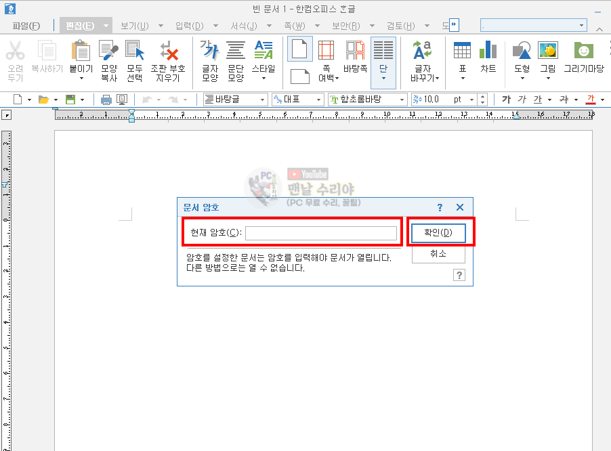Screen dimensions: 611x451
Task: Click the ruler tab-type selector box
Action: (x=7, y=115)
